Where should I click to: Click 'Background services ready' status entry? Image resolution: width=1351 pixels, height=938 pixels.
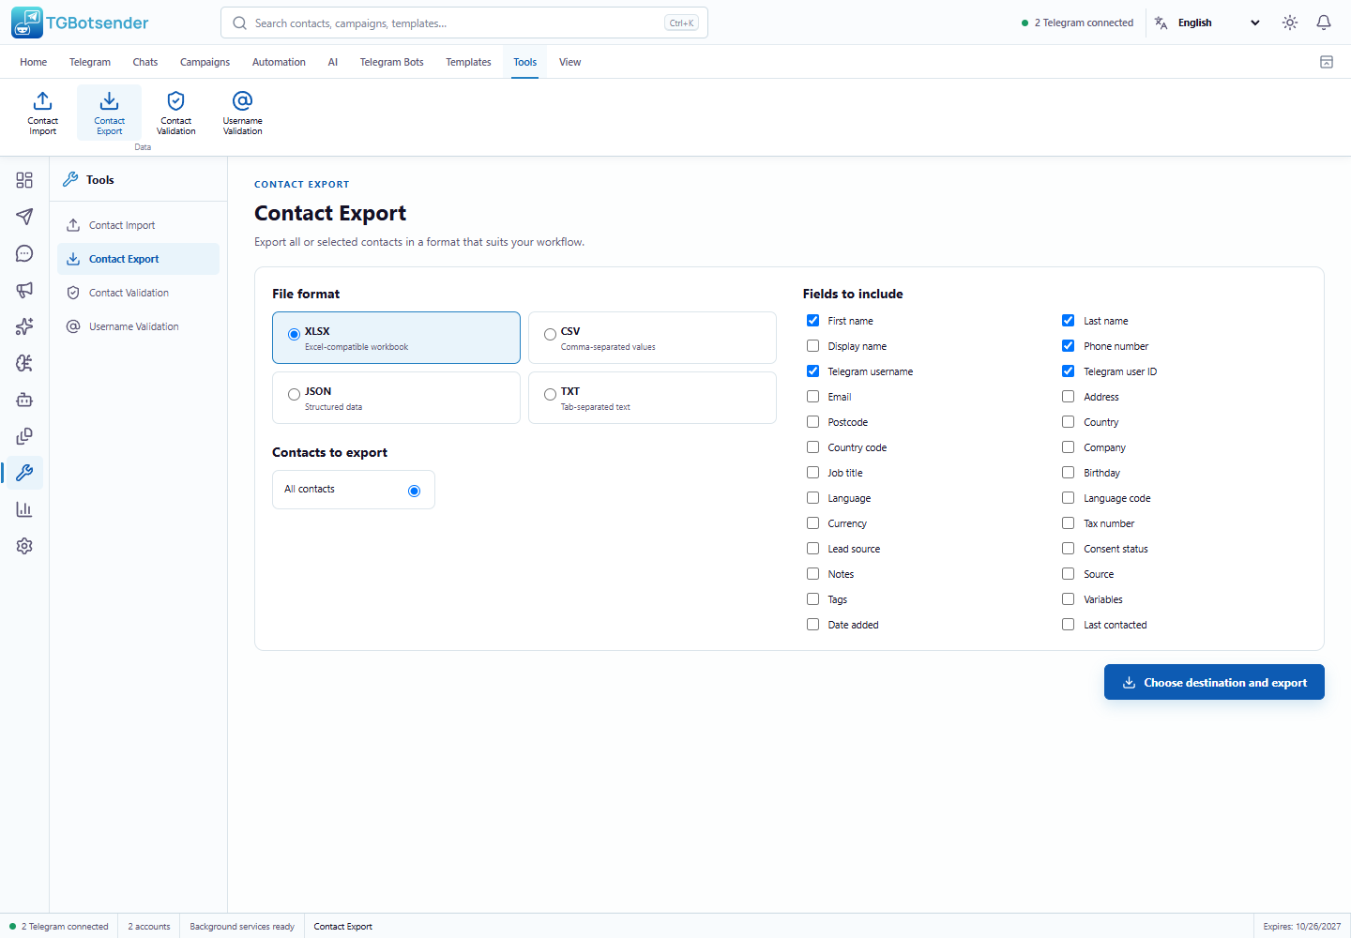point(242,926)
